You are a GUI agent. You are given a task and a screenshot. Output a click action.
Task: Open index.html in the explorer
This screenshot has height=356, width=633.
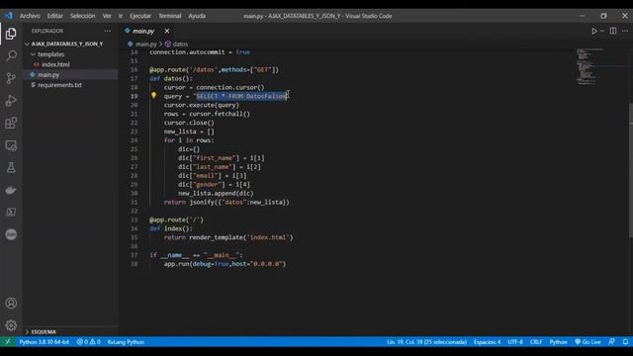(x=55, y=64)
